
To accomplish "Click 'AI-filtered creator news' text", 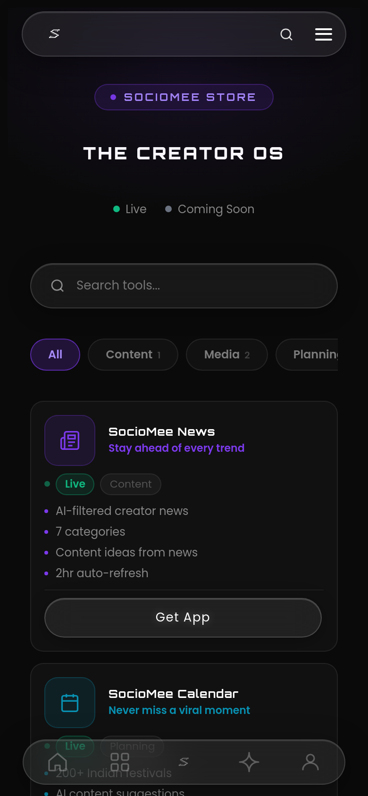I will click(122, 511).
